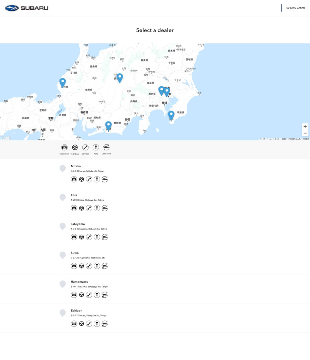This screenshot has height=360, width=310.
Task: Toggle the Test Drive filter icon
Action: pos(75,147)
